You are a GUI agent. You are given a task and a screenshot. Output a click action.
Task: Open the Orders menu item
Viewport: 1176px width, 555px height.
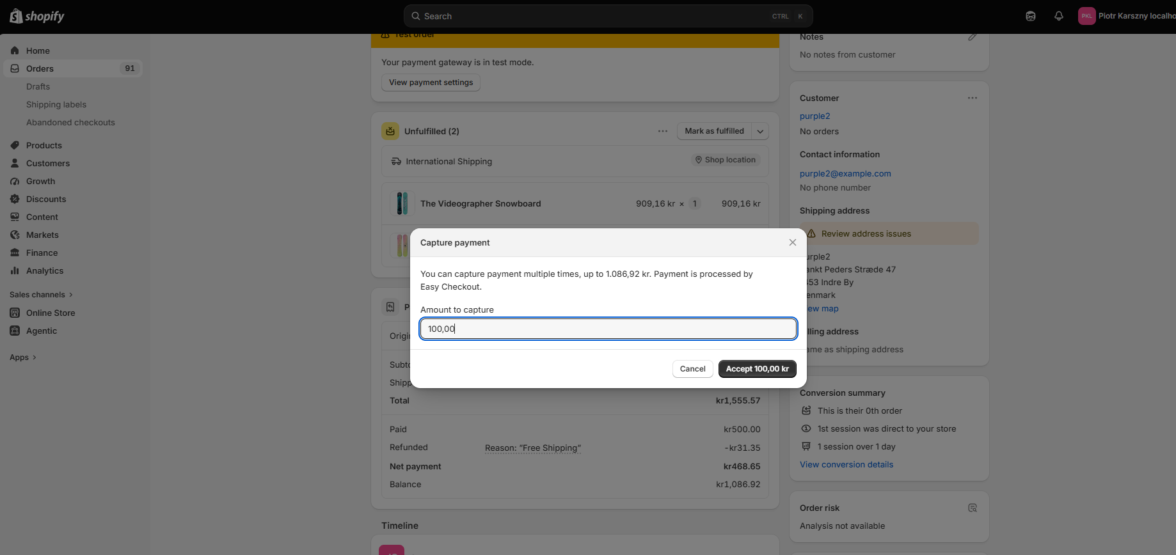point(73,68)
